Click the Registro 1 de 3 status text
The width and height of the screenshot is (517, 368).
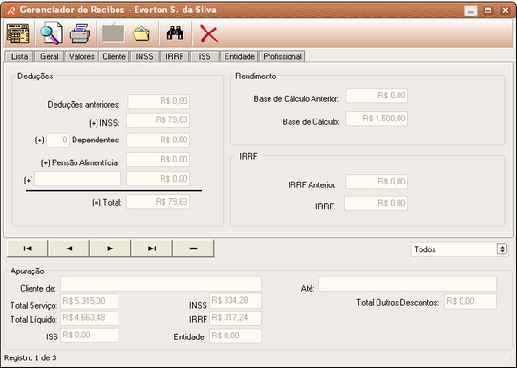31,358
